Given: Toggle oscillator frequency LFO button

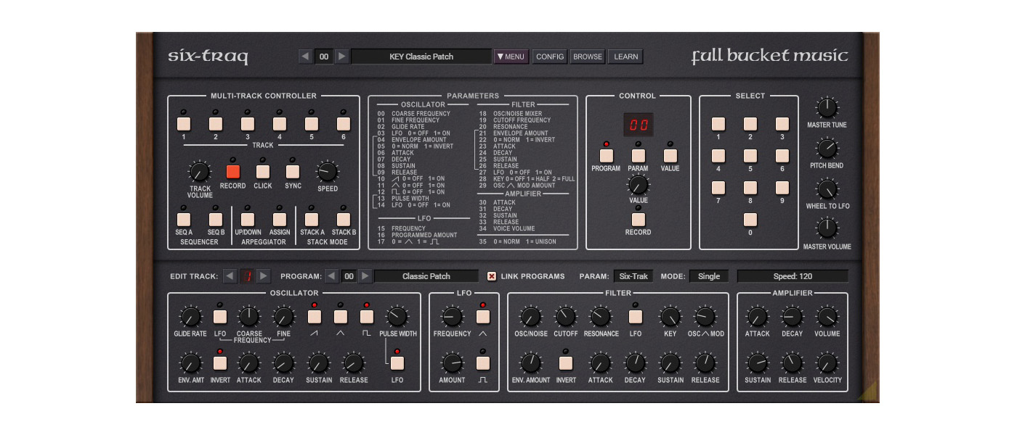Looking at the screenshot, I should point(220,317).
